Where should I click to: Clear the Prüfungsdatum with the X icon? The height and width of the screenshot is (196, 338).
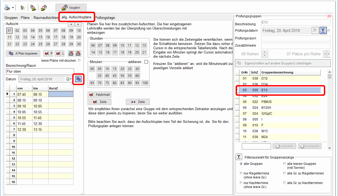[315, 31]
